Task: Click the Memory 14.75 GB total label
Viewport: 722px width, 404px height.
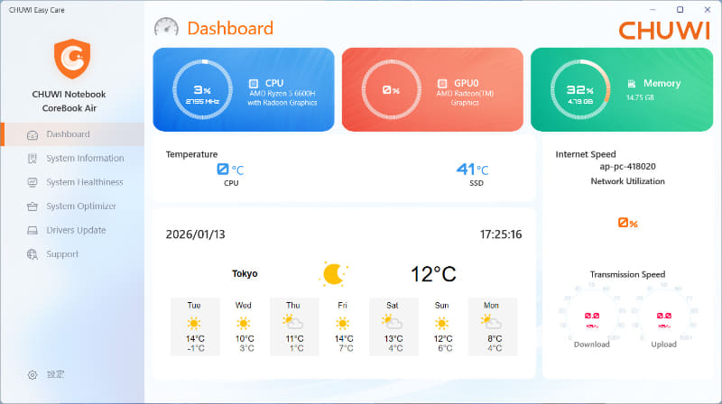Action: click(x=640, y=97)
